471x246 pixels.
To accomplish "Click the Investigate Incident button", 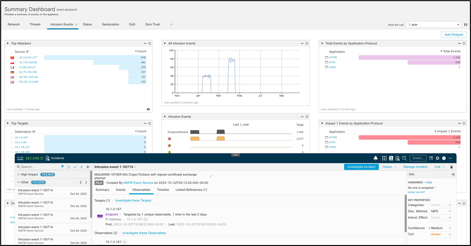I will (361, 167).
